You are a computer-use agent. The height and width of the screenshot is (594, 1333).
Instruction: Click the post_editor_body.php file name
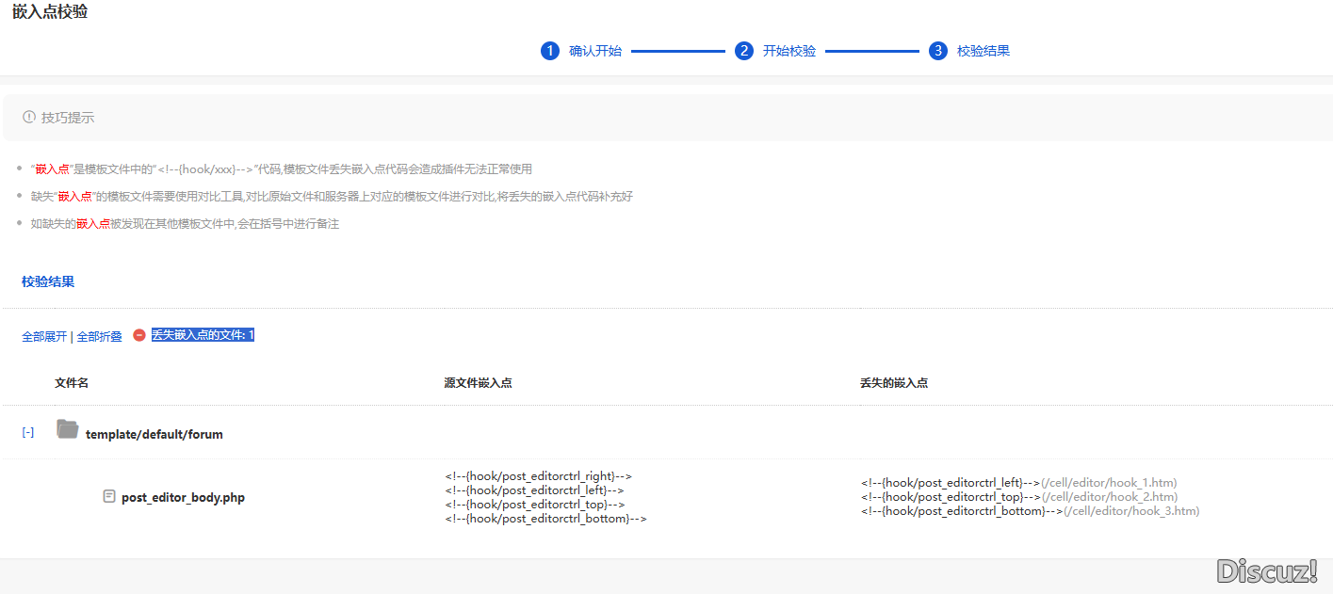point(183,497)
